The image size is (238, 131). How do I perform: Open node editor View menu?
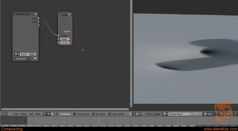[x=16, y=114]
